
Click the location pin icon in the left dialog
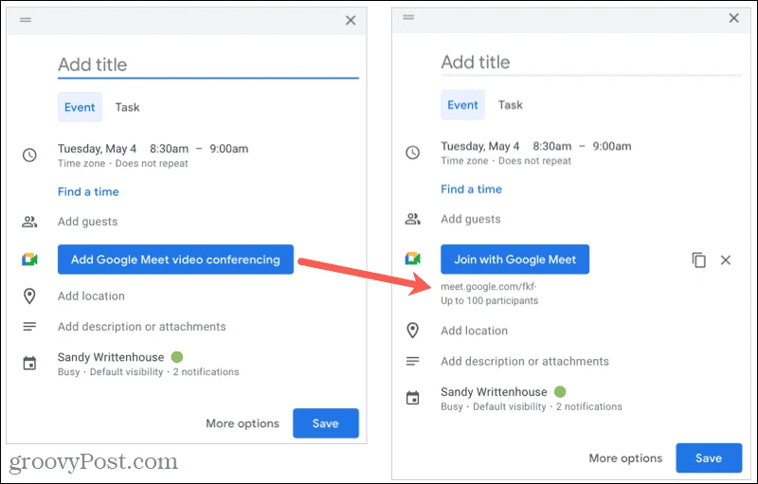tap(29, 296)
